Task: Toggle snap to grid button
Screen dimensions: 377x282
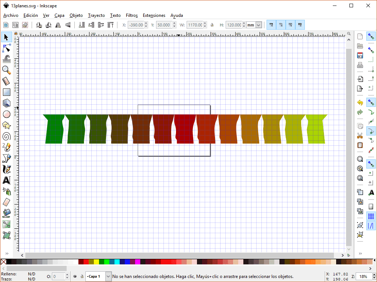Action: click(371, 216)
